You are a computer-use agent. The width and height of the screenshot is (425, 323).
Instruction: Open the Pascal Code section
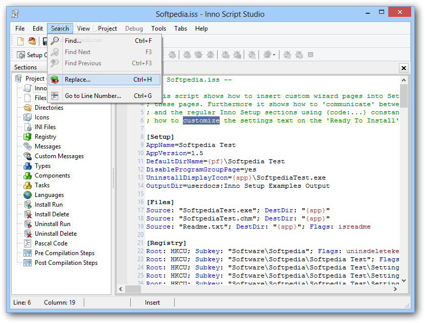51,243
